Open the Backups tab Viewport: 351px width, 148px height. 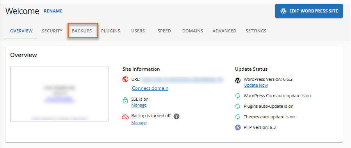(82, 31)
